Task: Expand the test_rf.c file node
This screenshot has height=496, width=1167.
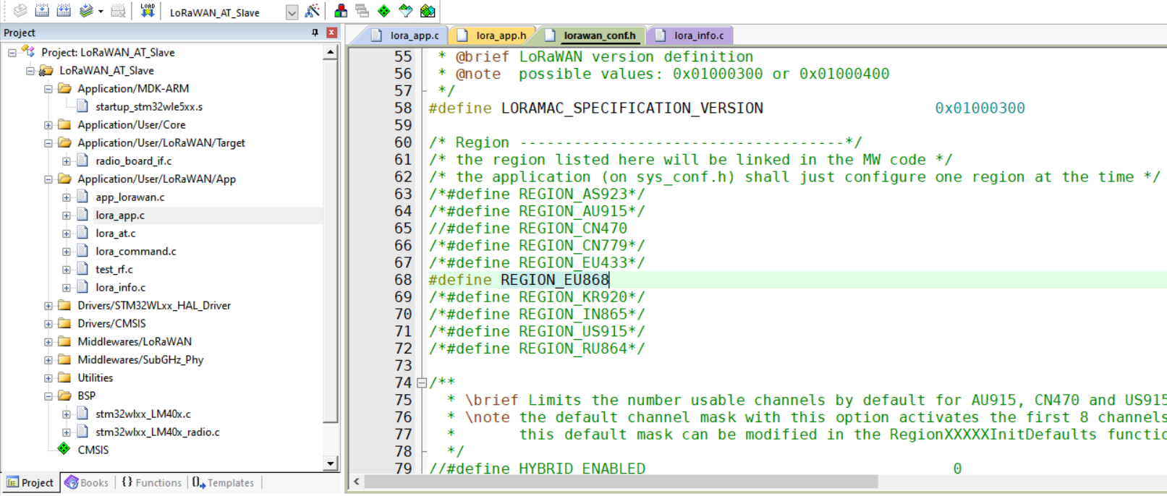Action: pos(67,270)
